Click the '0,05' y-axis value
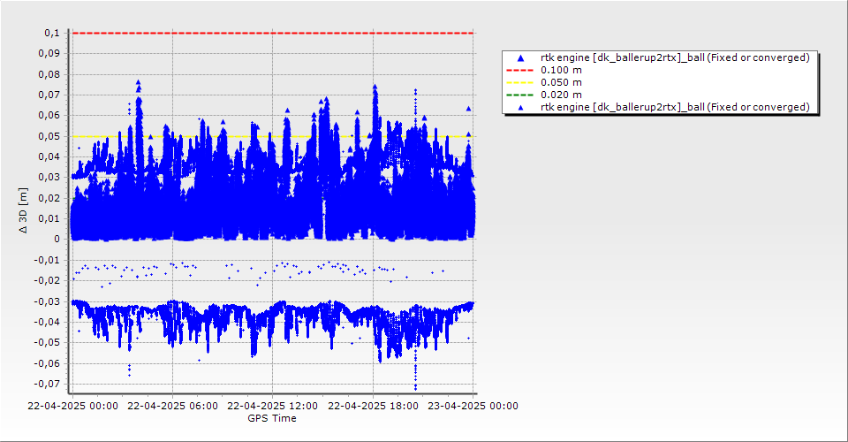This screenshot has height=442, width=848. point(49,136)
